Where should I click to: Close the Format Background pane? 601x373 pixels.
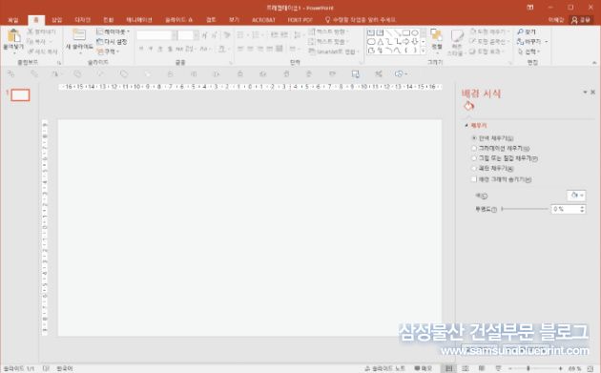(593, 93)
